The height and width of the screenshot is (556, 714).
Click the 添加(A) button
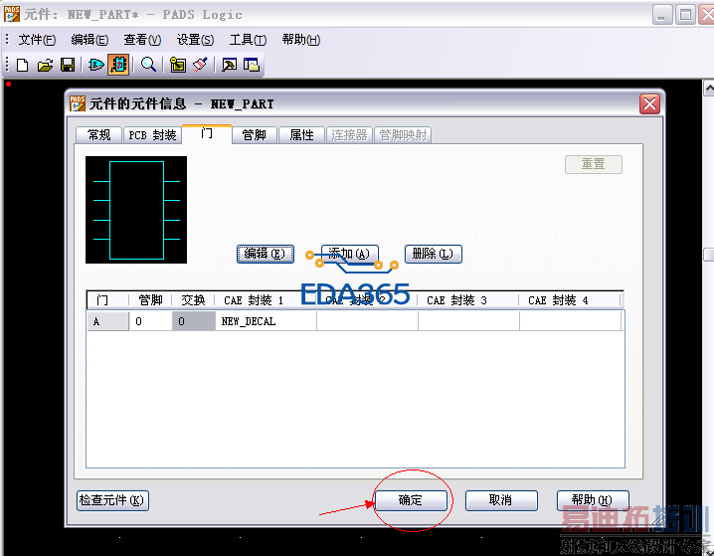(349, 254)
